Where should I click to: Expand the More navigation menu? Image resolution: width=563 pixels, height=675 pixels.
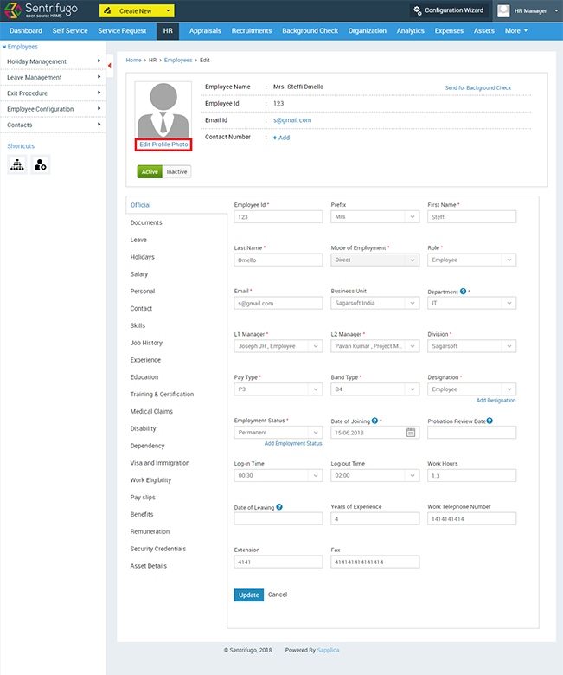[516, 30]
